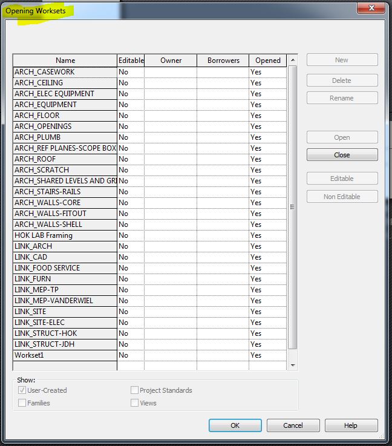Click the Editable 'No' cell for LINK_CAD
Image resolution: width=392 pixels, height=446 pixels.
coord(131,257)
